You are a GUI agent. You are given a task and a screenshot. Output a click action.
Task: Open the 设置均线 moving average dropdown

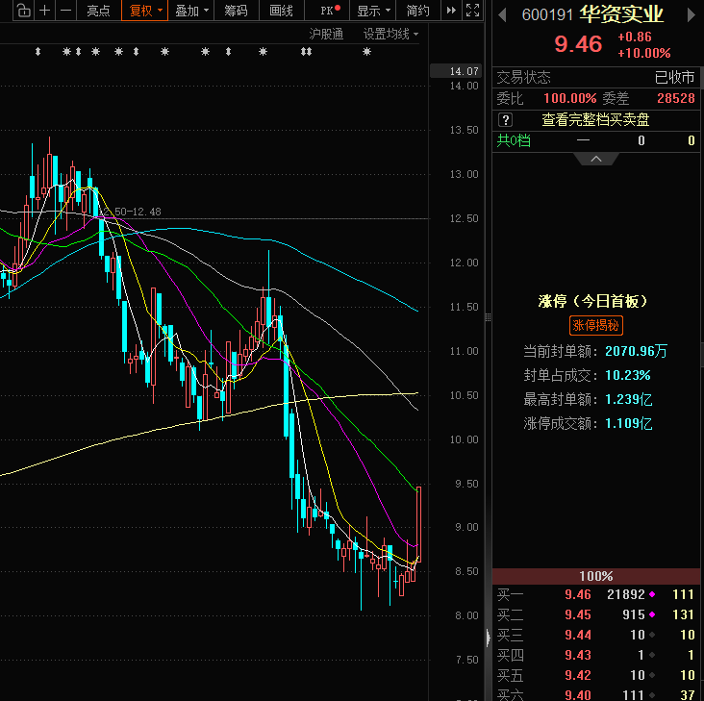pyautogui.click(x=390, y=34)
